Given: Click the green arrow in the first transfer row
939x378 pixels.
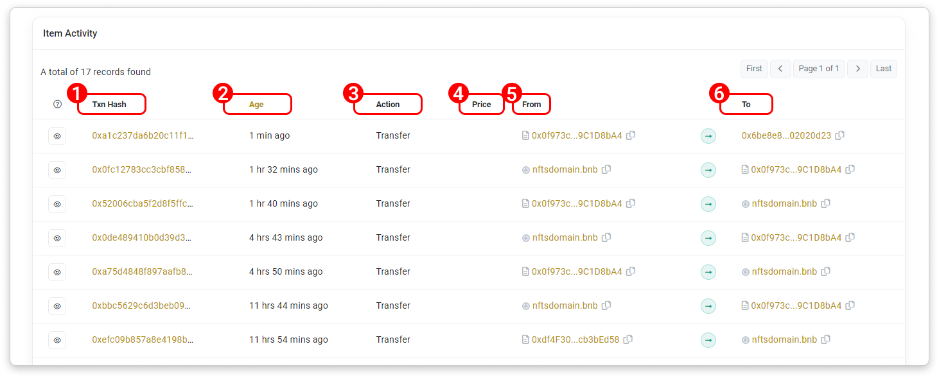Looking at the screenshot, I should (708, 136).
